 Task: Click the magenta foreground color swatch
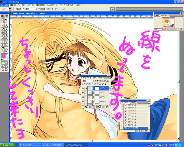point(3,56)
